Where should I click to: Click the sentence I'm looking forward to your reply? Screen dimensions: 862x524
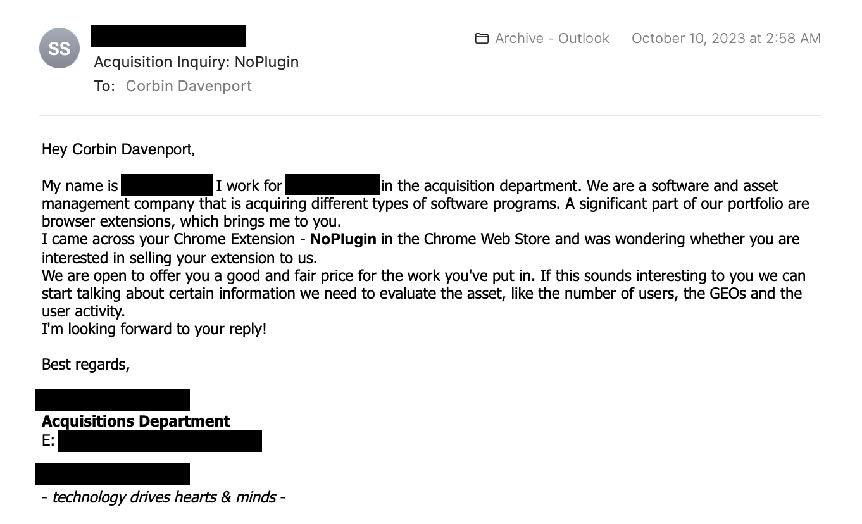(x=154, y=329)
